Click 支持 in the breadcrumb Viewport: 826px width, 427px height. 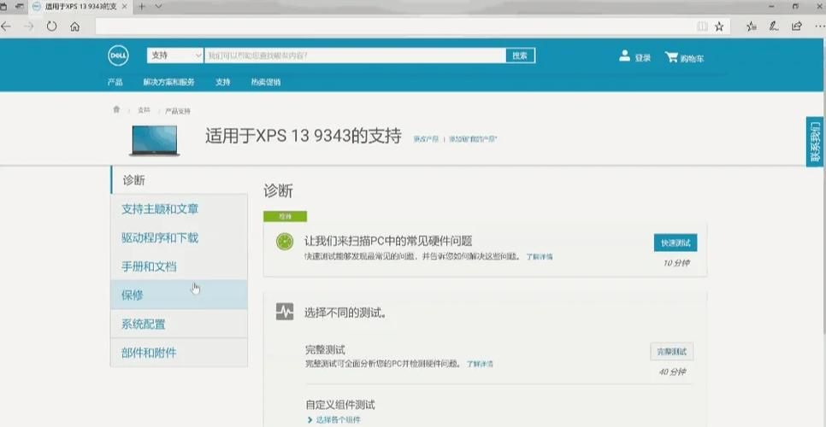[144, 110]
